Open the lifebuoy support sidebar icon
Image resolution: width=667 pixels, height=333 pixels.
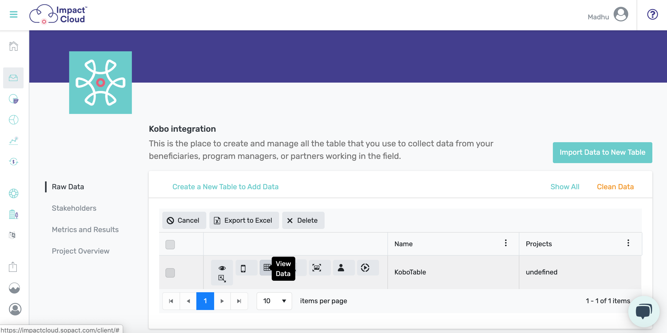point(14,193)
